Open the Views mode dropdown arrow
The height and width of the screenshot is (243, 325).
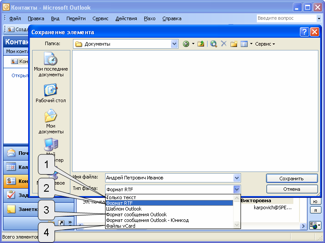tap(251, 44)
